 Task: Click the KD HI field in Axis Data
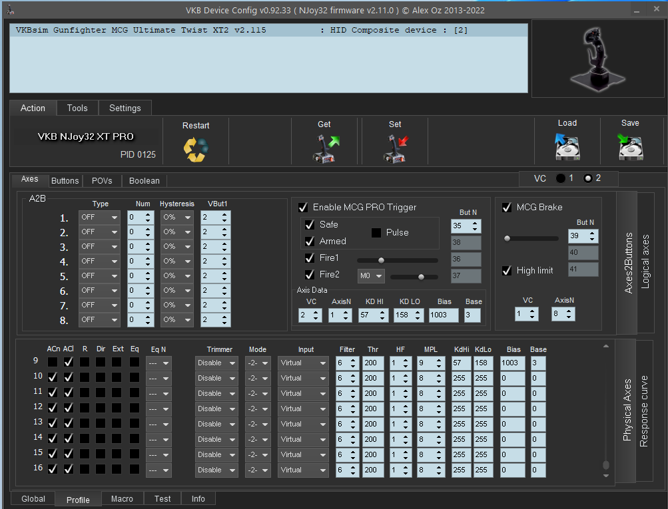pyautogui.click(x=373, y=315)
